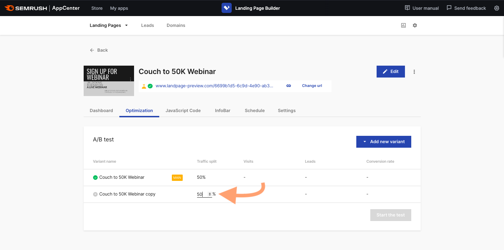Click the webinar page preview thumbnail
Screen dimensions: 504x250
tap(108, 81)
